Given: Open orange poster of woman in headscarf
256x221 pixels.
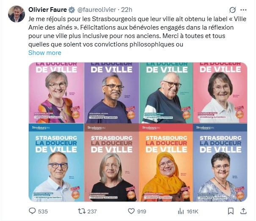Looking at the screenshot, I should (x=165, y=163).
